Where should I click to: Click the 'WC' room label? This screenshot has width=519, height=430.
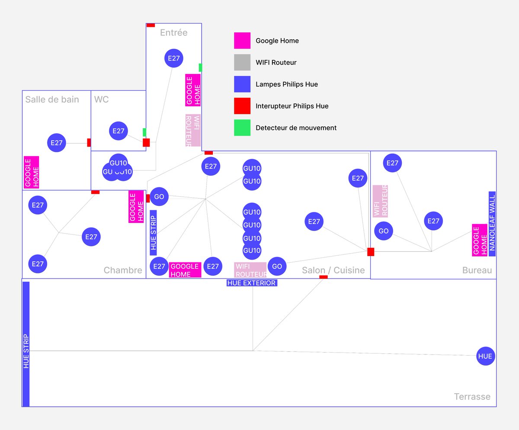(102, 99)
